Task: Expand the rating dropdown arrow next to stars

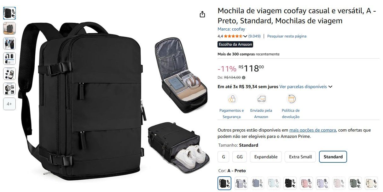Action: [245, 37]
